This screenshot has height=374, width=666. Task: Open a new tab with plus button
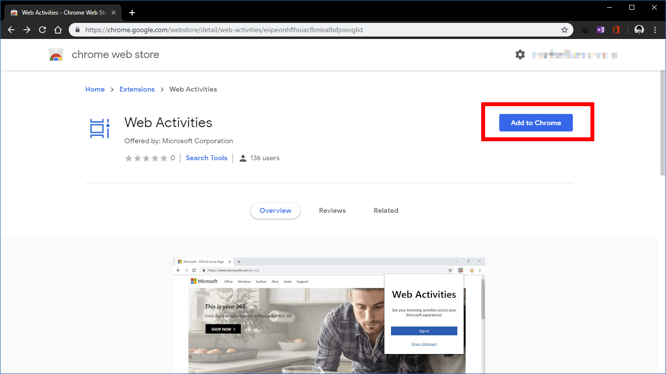132,13
